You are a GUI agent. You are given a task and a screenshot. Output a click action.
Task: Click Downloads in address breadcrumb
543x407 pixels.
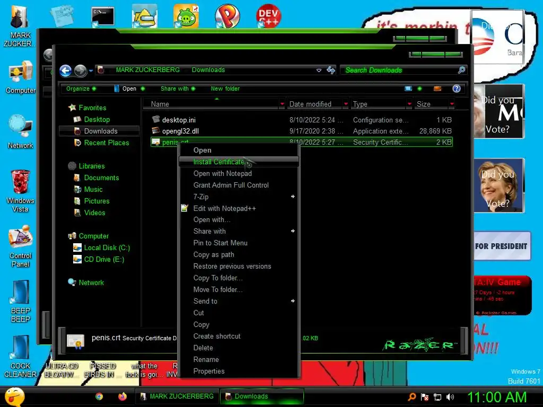point(208,70)
